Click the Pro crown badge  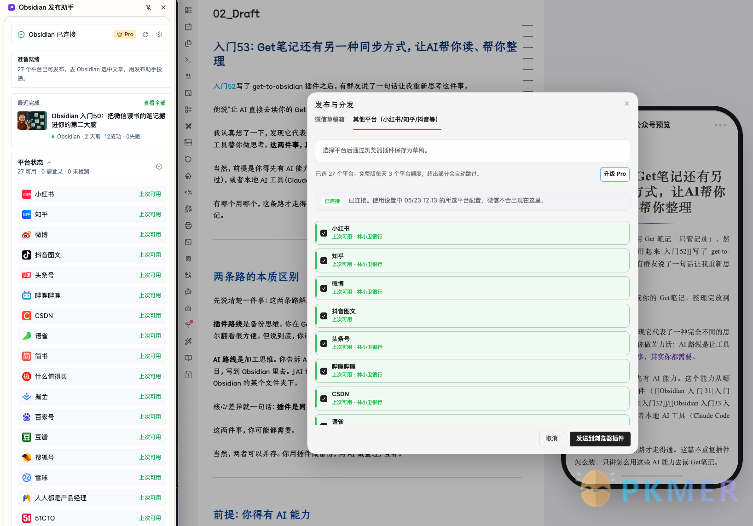click(125, 35)
